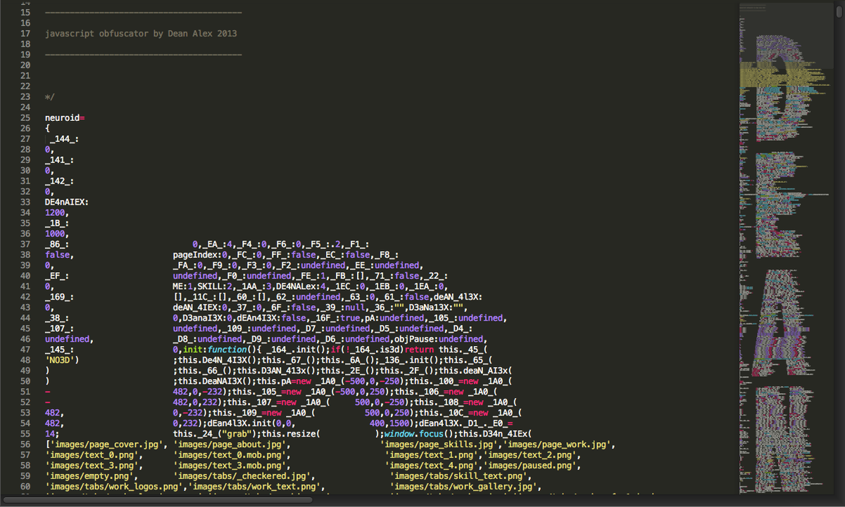Click the number value '1000,'
This screenshot has height=507, width=845.
point(57,233)
